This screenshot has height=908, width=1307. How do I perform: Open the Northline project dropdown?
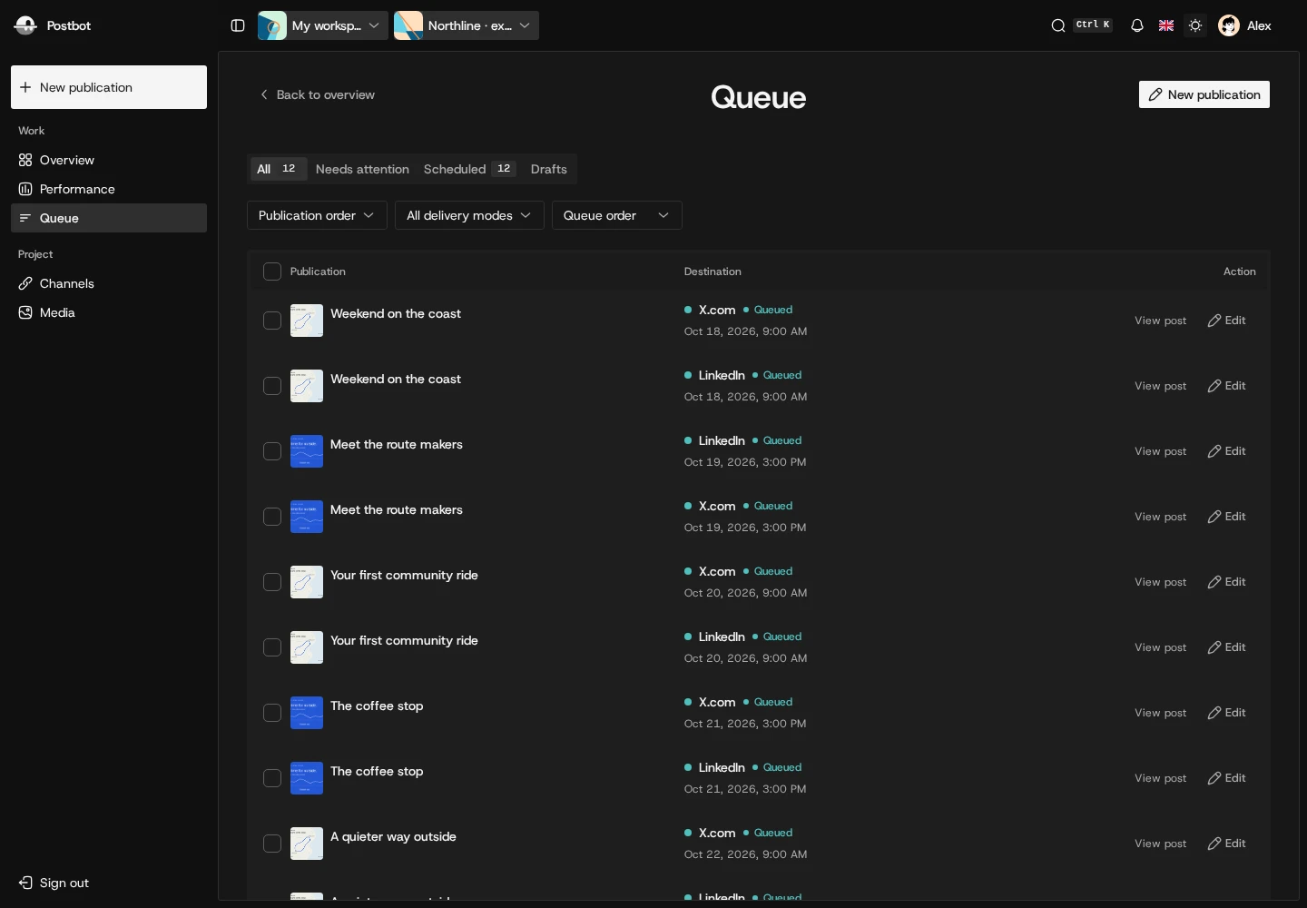point(467,25)
